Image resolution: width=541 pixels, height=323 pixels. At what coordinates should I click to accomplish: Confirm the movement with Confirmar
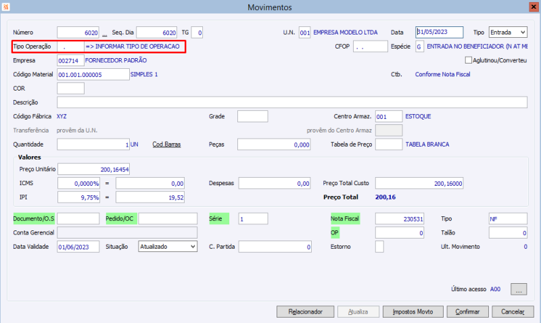[x=467, y=312]
